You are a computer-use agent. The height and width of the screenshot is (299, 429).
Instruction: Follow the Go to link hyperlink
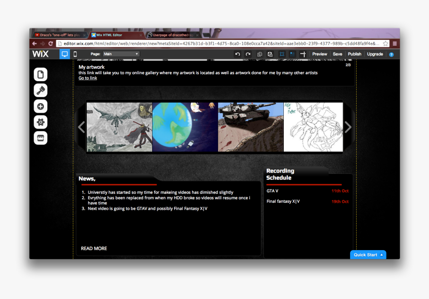tap(88, 78)
